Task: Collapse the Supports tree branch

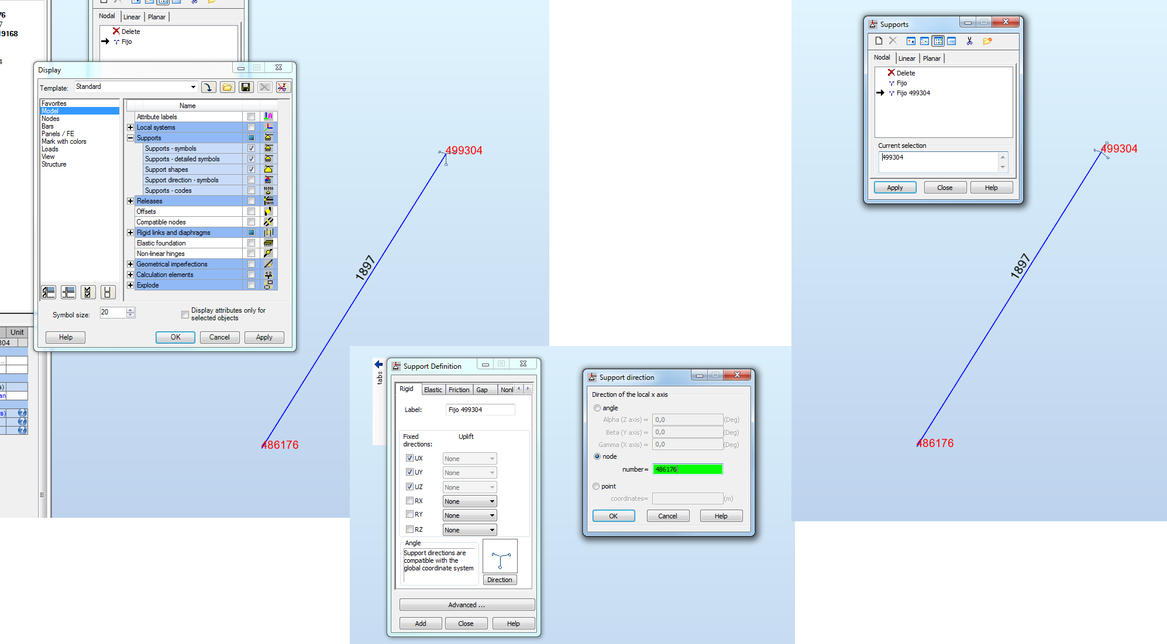Action: (130, 137)
